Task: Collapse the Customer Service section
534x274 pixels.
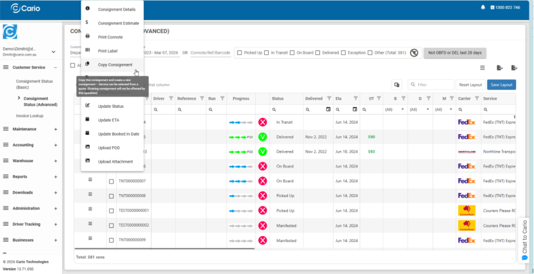Action: coord(55,67)
